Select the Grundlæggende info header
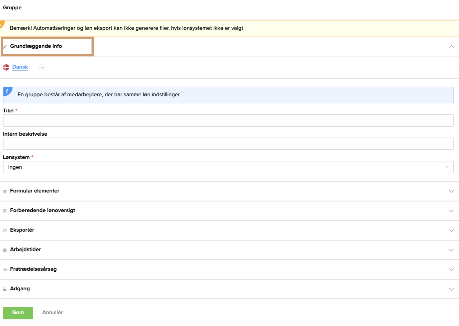The height and width of the screenshot is (326, 459). (x=36, y=46)
